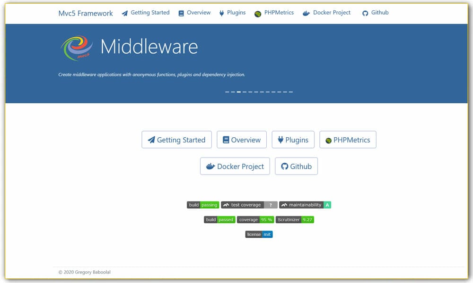Click the build passing badge

tap(203, 205)
